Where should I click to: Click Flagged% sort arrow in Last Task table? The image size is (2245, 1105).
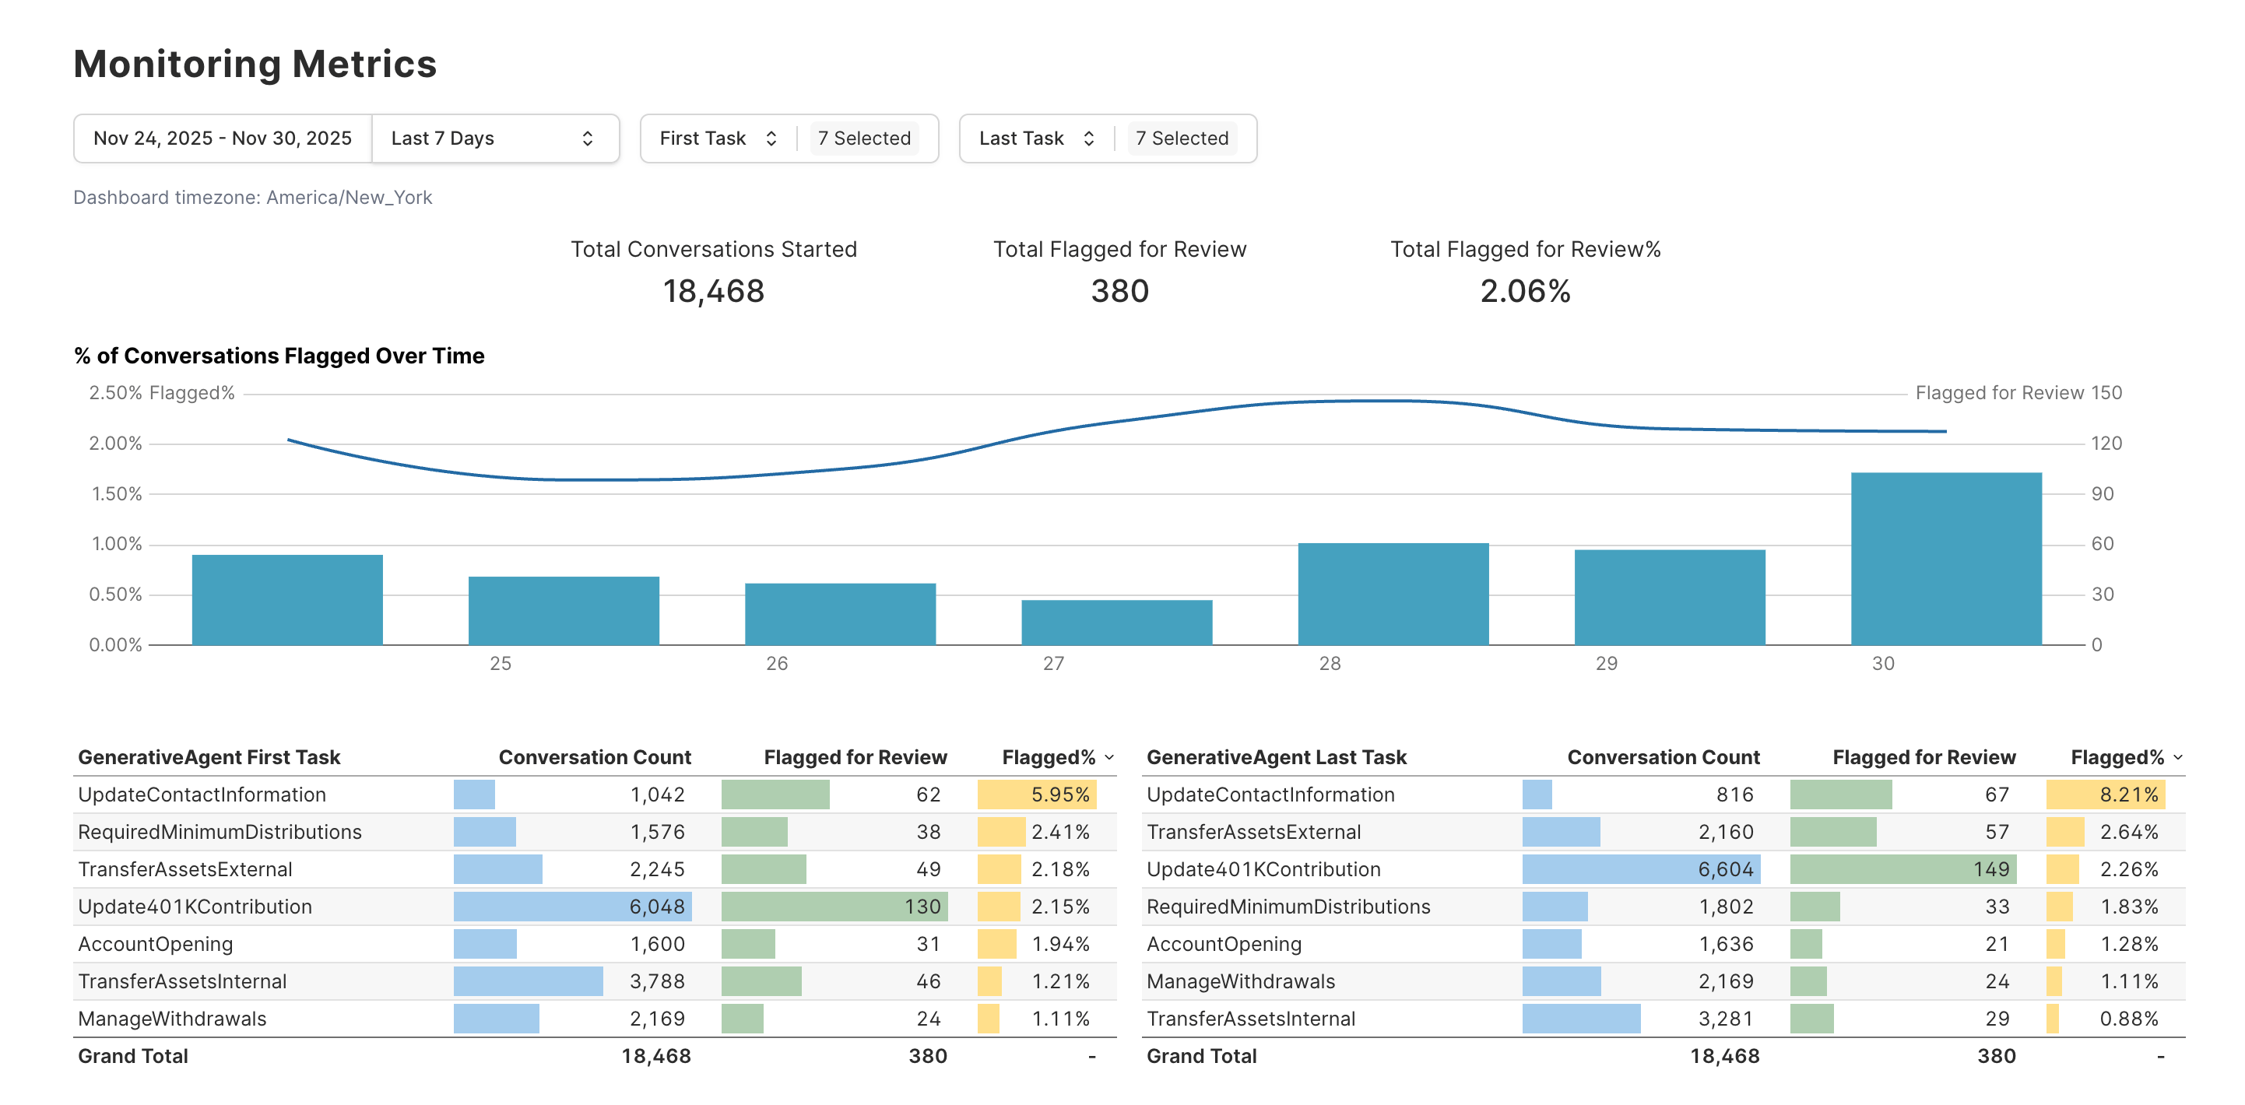pos(2178,757)
